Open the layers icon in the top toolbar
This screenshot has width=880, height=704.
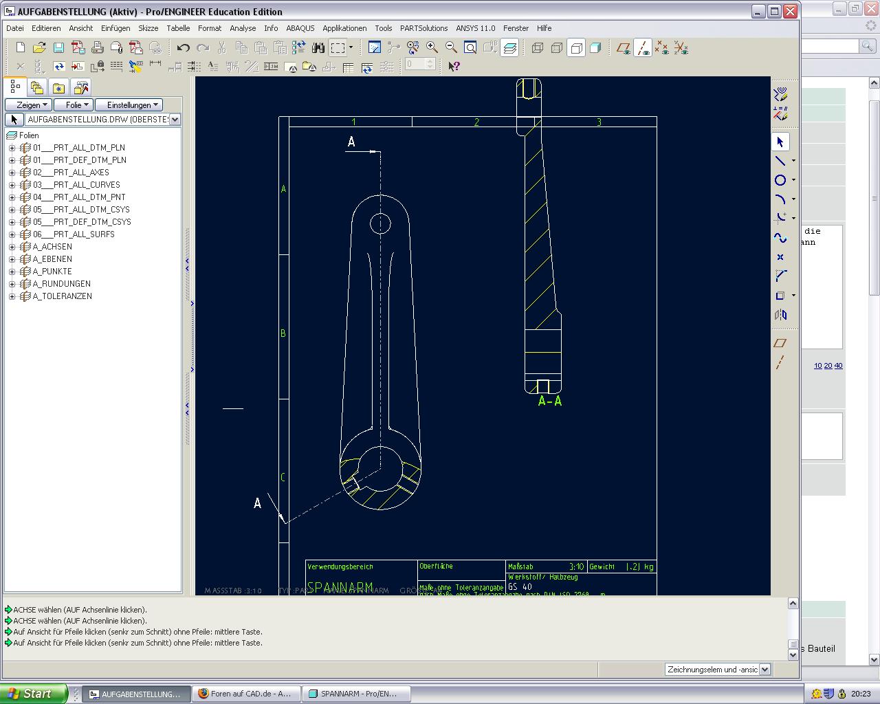coord(509,47)
